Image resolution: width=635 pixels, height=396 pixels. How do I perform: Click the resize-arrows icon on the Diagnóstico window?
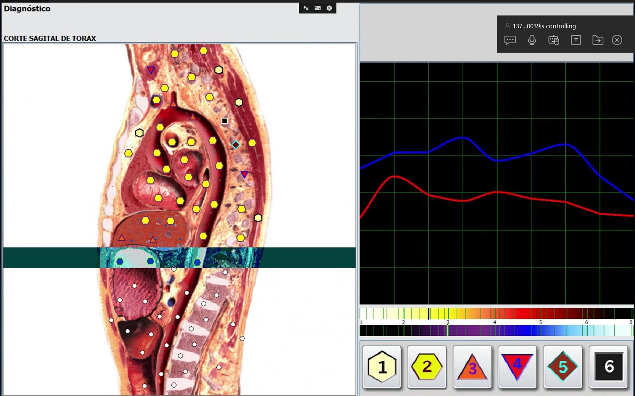tap(305, 8)
